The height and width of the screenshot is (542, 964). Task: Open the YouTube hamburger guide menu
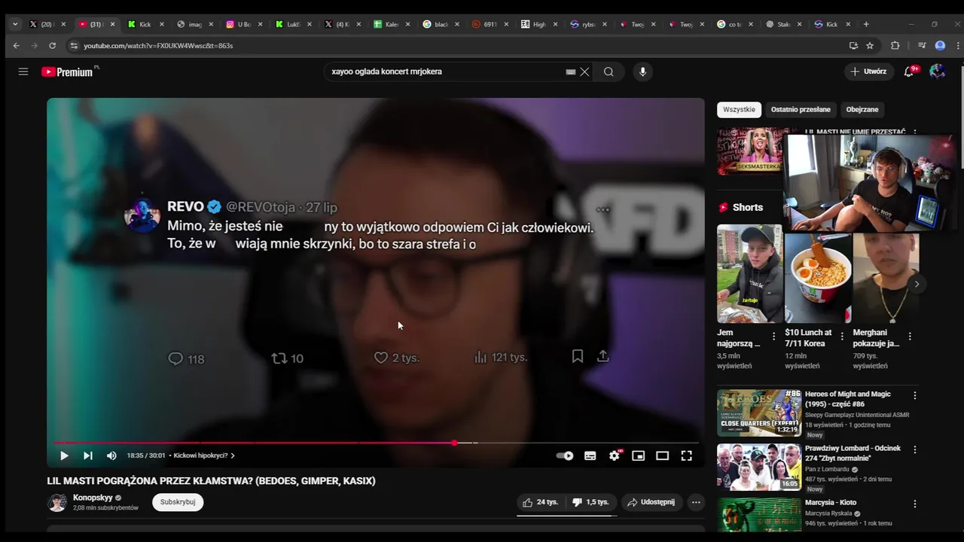[23, 72]
